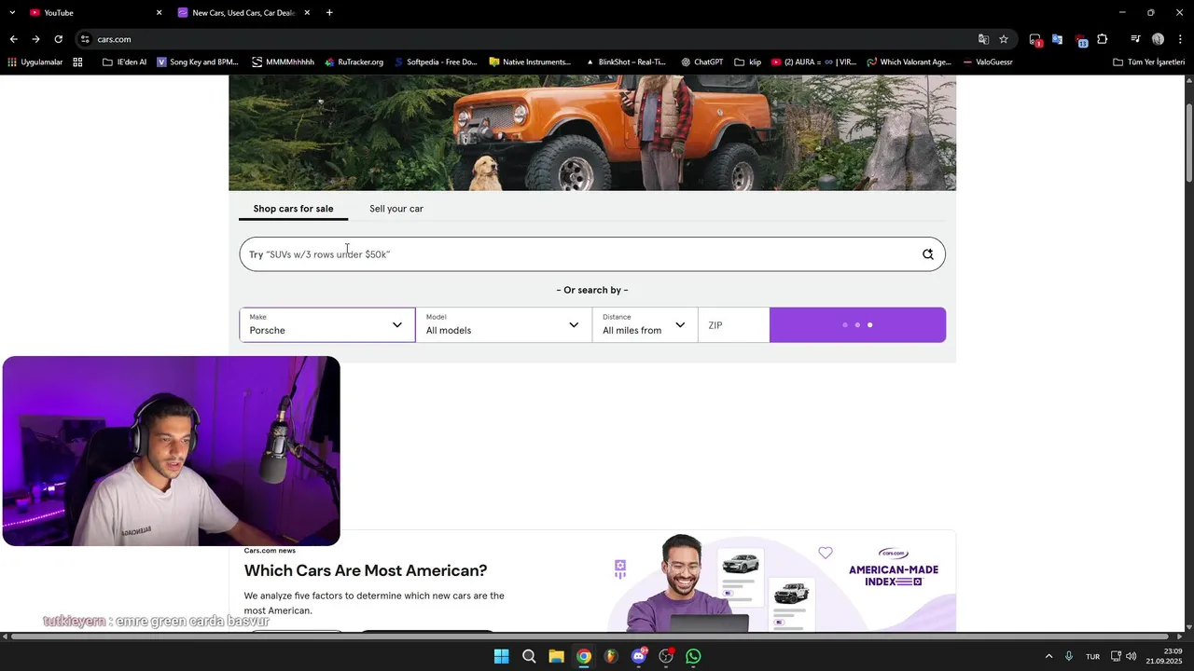
Task: Open the Make dropdown showing Porsche
Action: (x=327, y=325)
